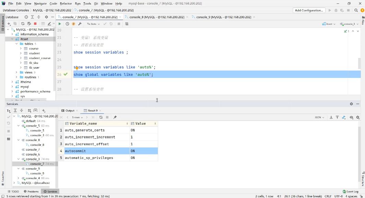Click the search magnifier in the top toolbar
The width and height of the screenshot is (365, 198).
point(356,10)
